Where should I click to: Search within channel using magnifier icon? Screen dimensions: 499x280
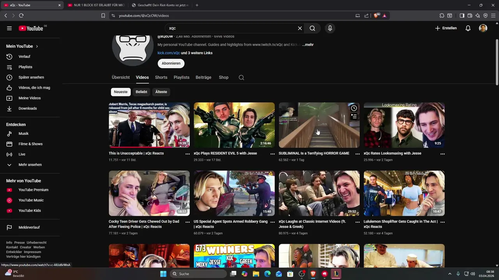coord(241,77)
